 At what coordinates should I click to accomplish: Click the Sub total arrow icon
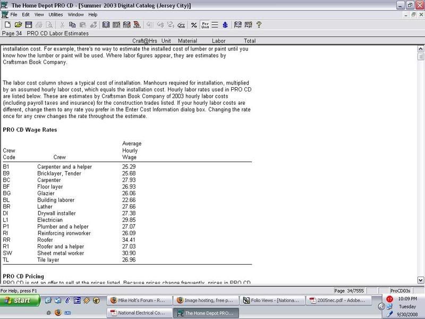coord(181,25)
